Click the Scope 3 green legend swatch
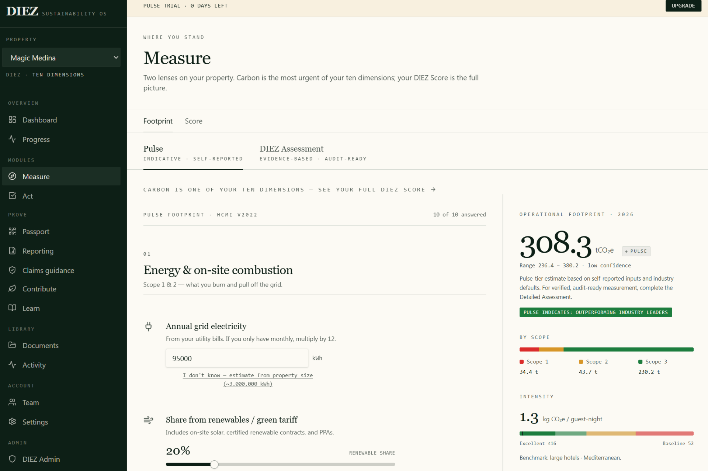 click(x=641, y=362)
